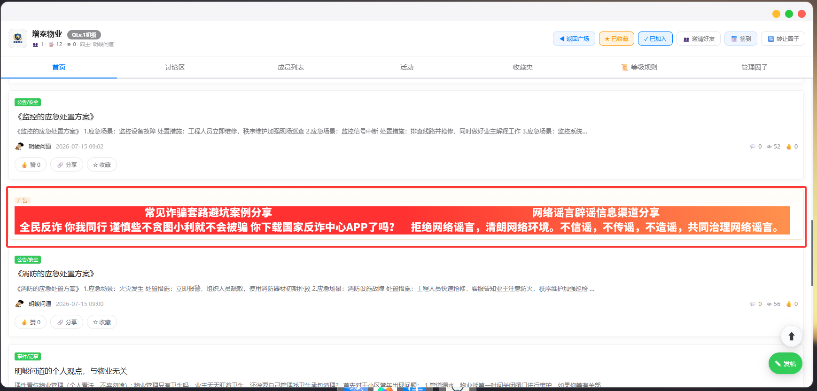The height and width of the screenshot is (391, 817).
Task: Share the 监控的应急处置方案 post
Action: 67,164
